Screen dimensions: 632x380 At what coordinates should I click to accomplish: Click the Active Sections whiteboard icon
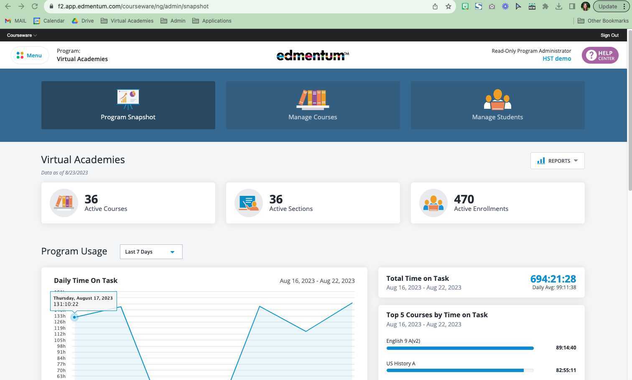[x=248, y=203]
